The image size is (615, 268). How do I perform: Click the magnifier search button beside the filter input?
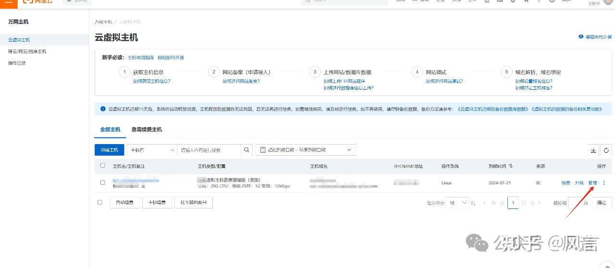[246, 150]
